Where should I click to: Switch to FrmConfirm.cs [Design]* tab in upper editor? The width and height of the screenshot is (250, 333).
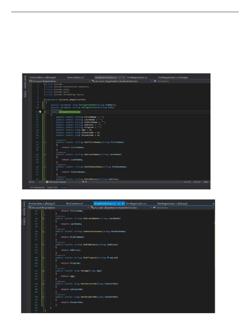point(43,77)
